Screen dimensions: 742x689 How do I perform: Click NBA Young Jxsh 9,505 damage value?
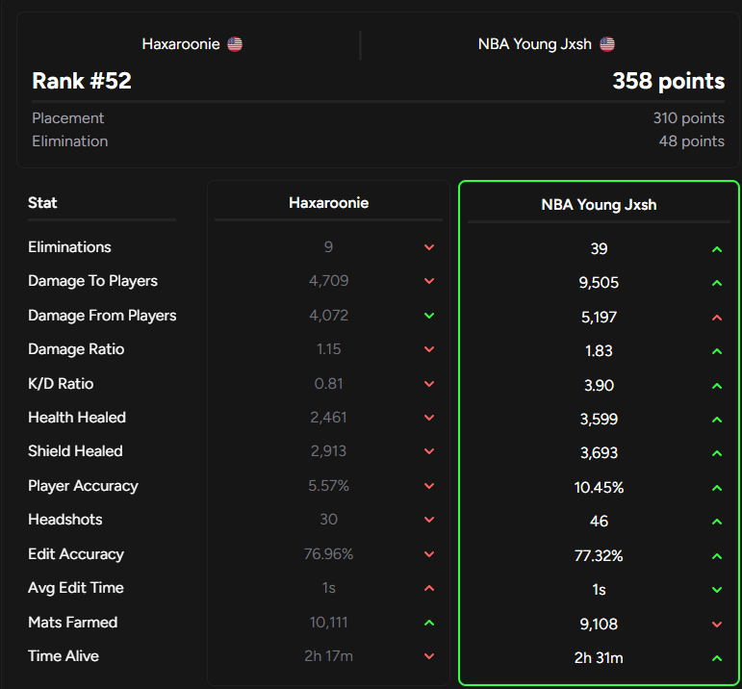click(599, 283)
